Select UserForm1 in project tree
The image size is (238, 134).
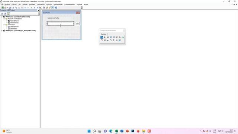pyautogui.click(x=13, y=29)
